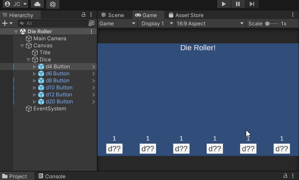This screenshot has height=180, width=299.
Task: Open d4 Button prefab via chevron
Action: click(x=93, y=67)
